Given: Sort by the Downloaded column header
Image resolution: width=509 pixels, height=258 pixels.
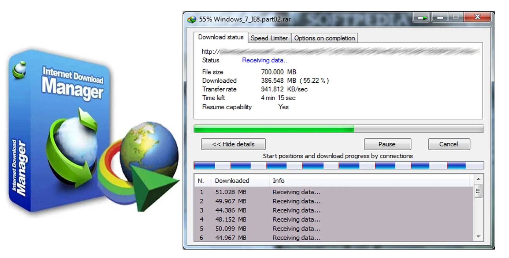Looking at the screenshot, I should coord(241,181).
